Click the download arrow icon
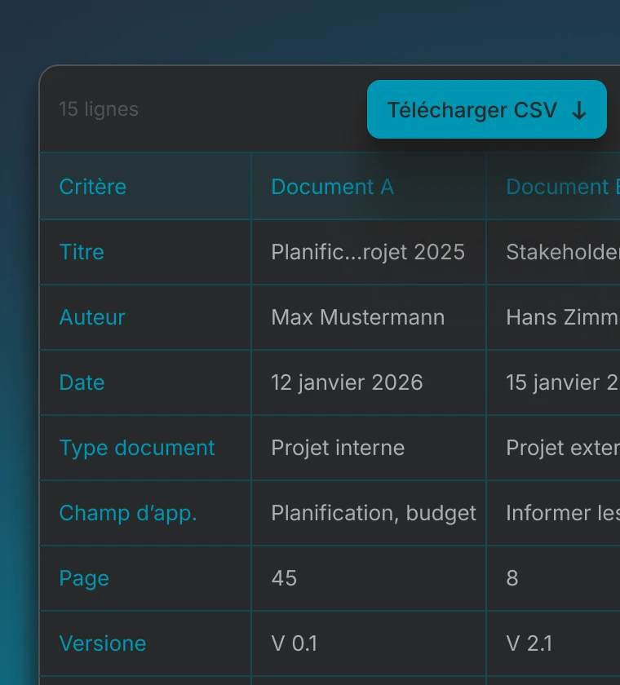The image size is (620, 685). pos(579,111)
